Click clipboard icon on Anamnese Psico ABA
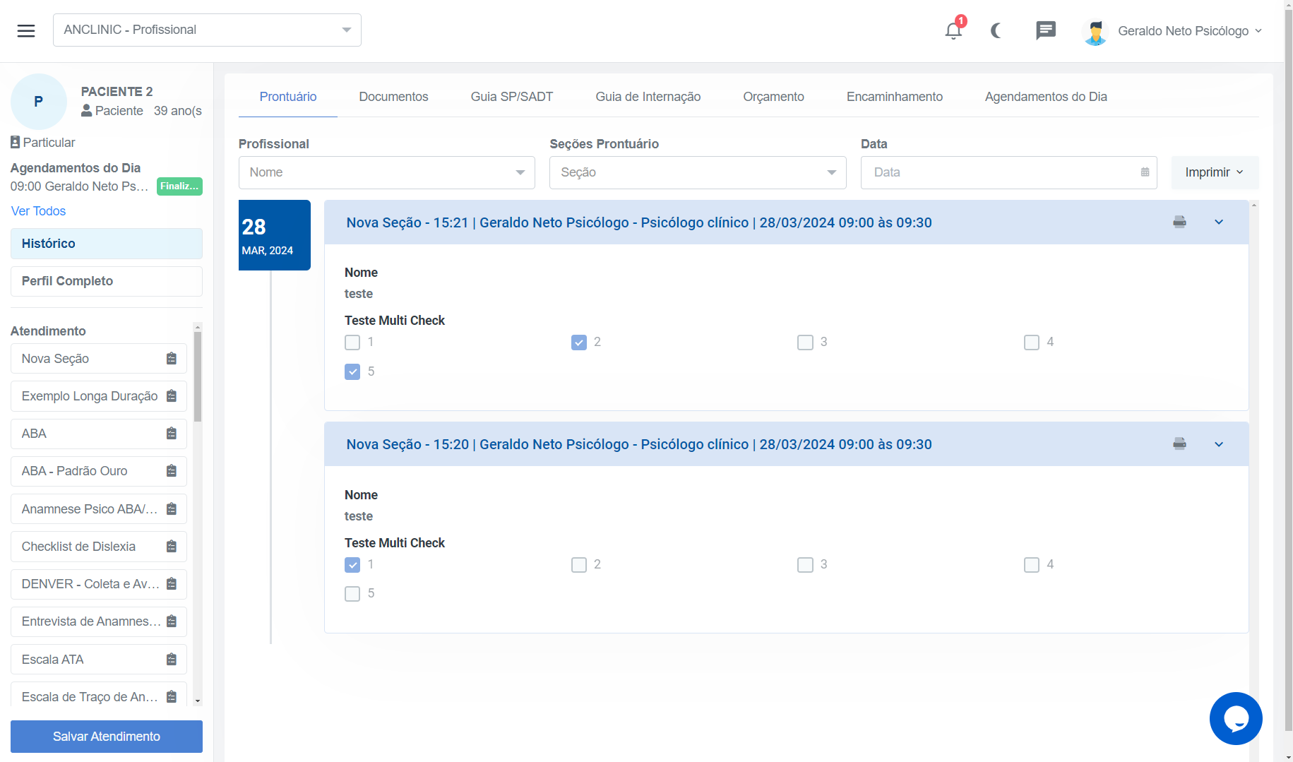 [171, 509]
